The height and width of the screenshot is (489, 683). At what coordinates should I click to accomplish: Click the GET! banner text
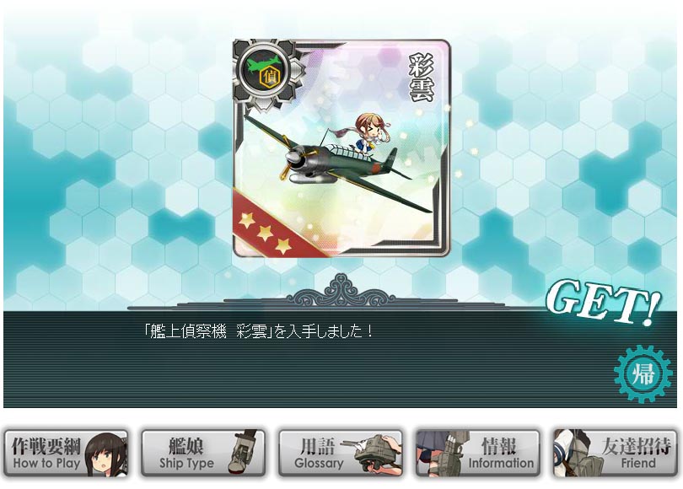[x=603, y=300]
